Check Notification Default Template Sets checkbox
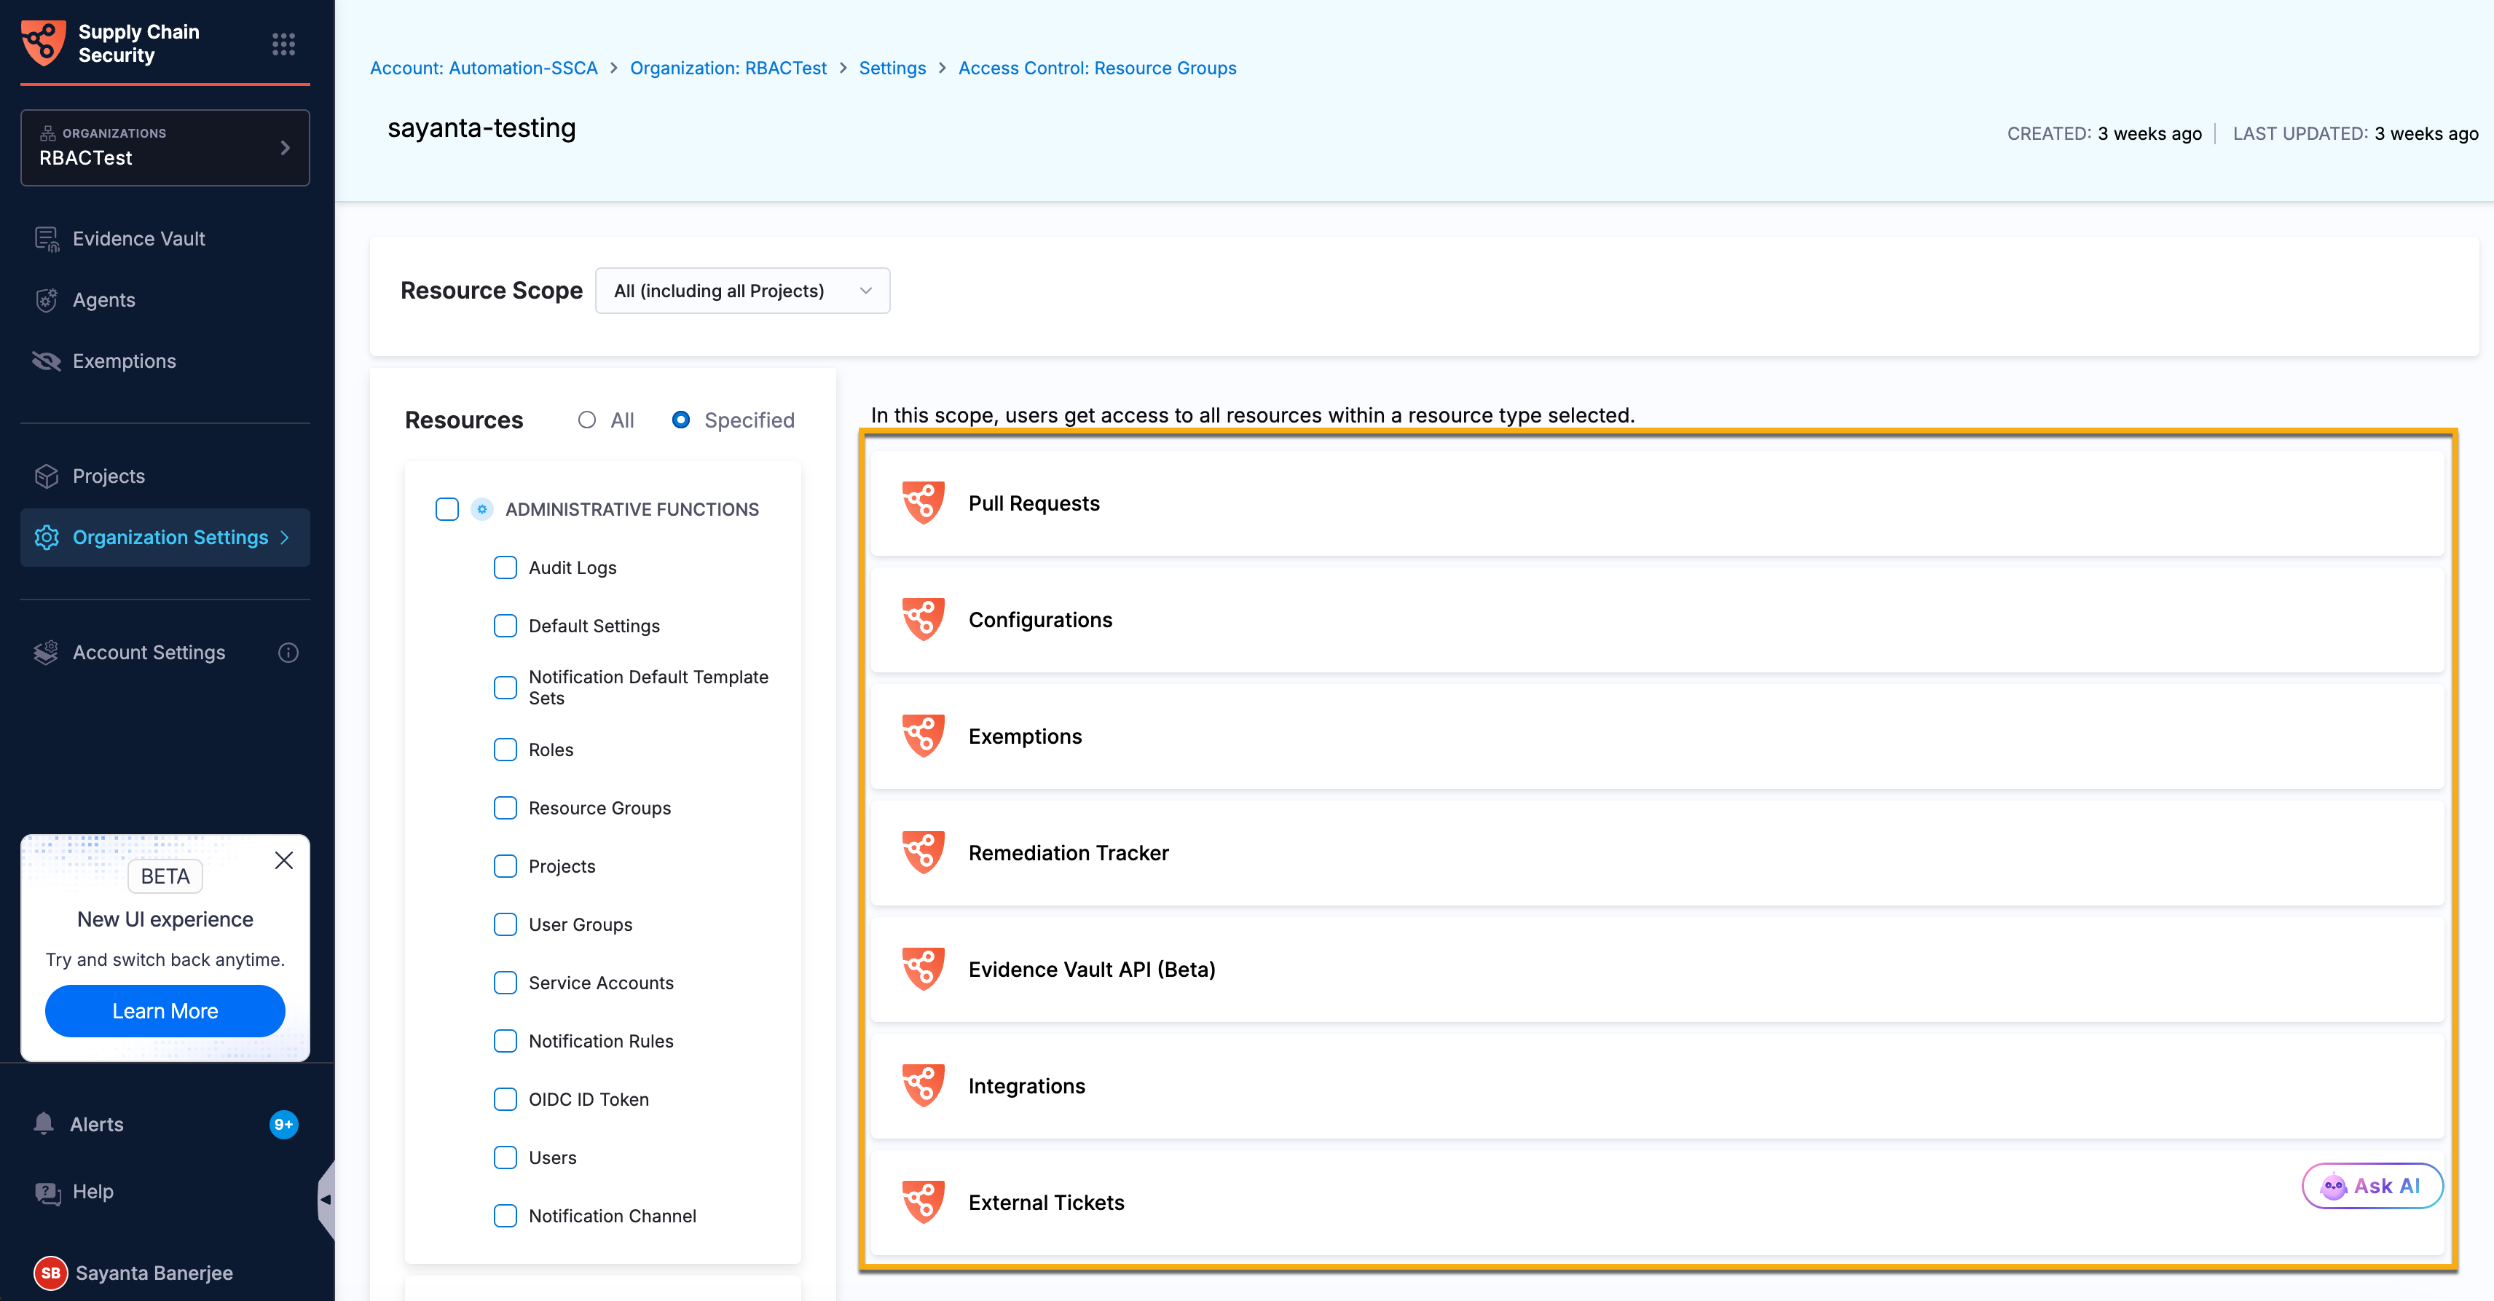The width and height of the screenshot is (2494, 1301). [506, 687]
